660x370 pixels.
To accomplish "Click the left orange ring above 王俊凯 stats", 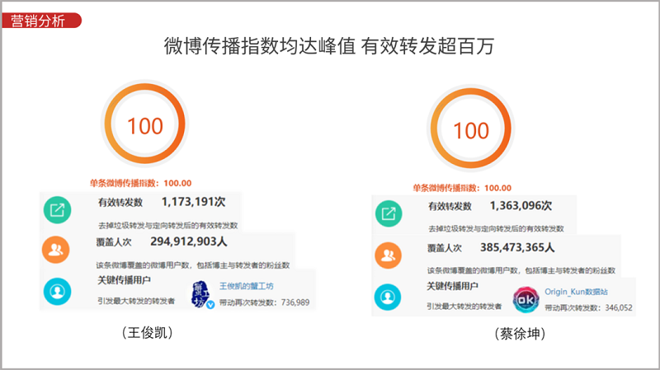I will pyautogui.click(x=145, y=124).
